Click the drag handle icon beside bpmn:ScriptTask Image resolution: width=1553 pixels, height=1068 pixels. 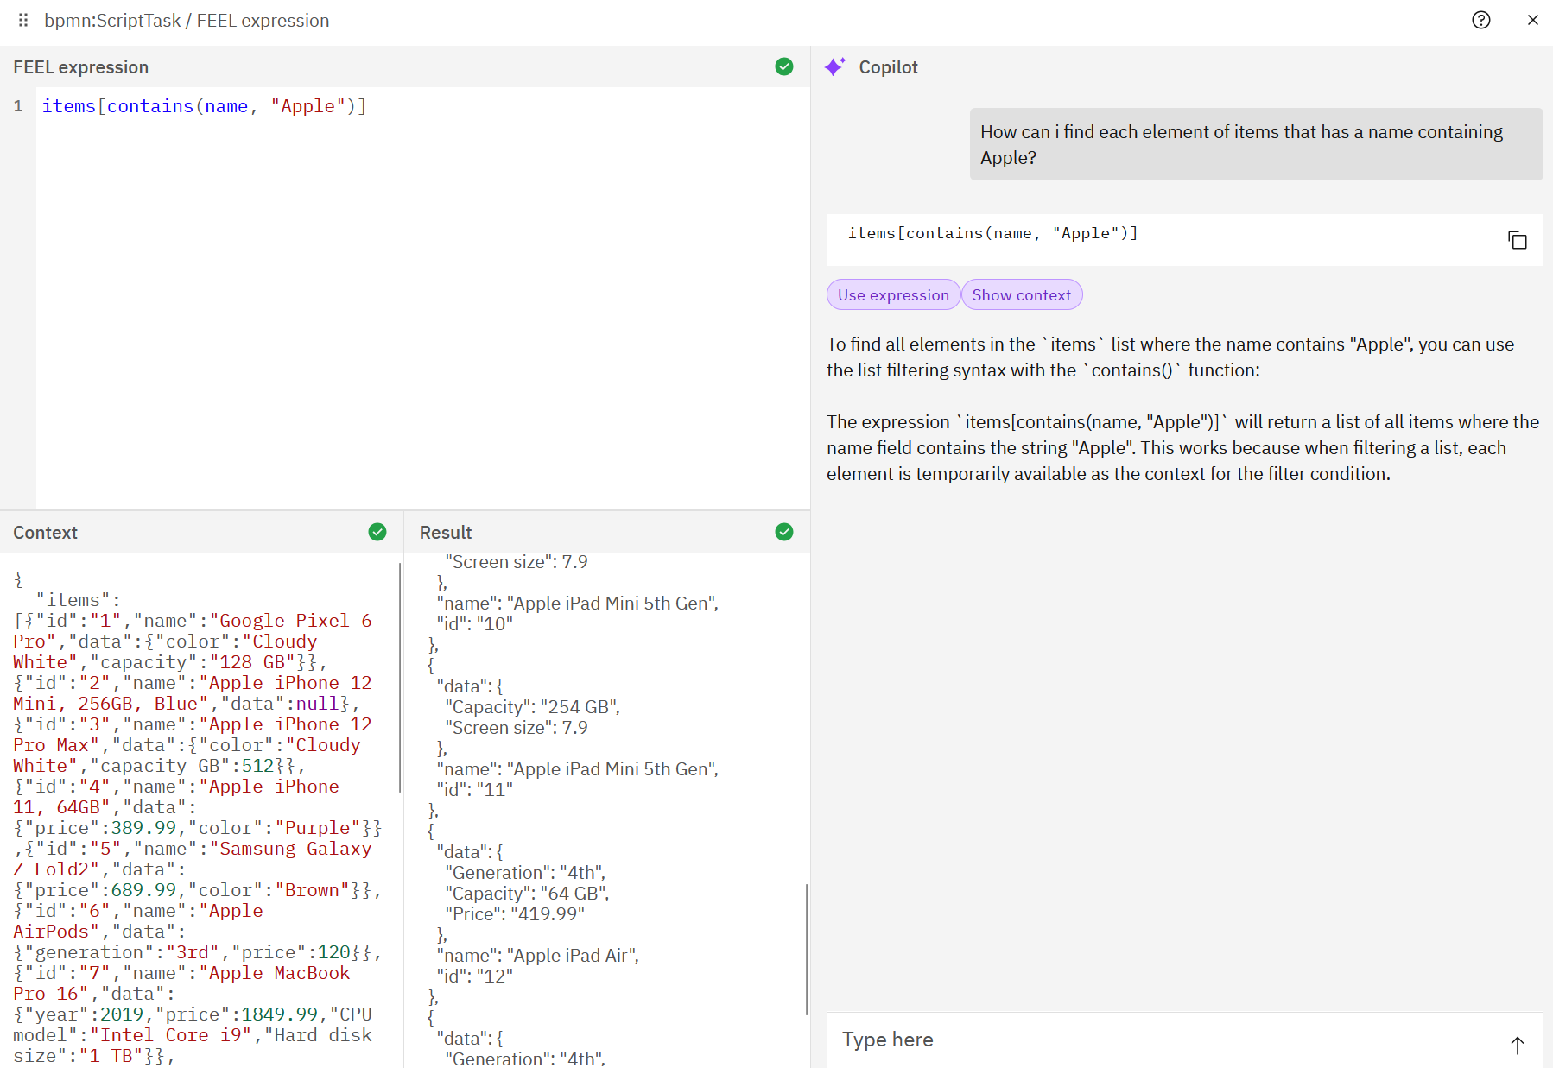(x=23, y=20)
